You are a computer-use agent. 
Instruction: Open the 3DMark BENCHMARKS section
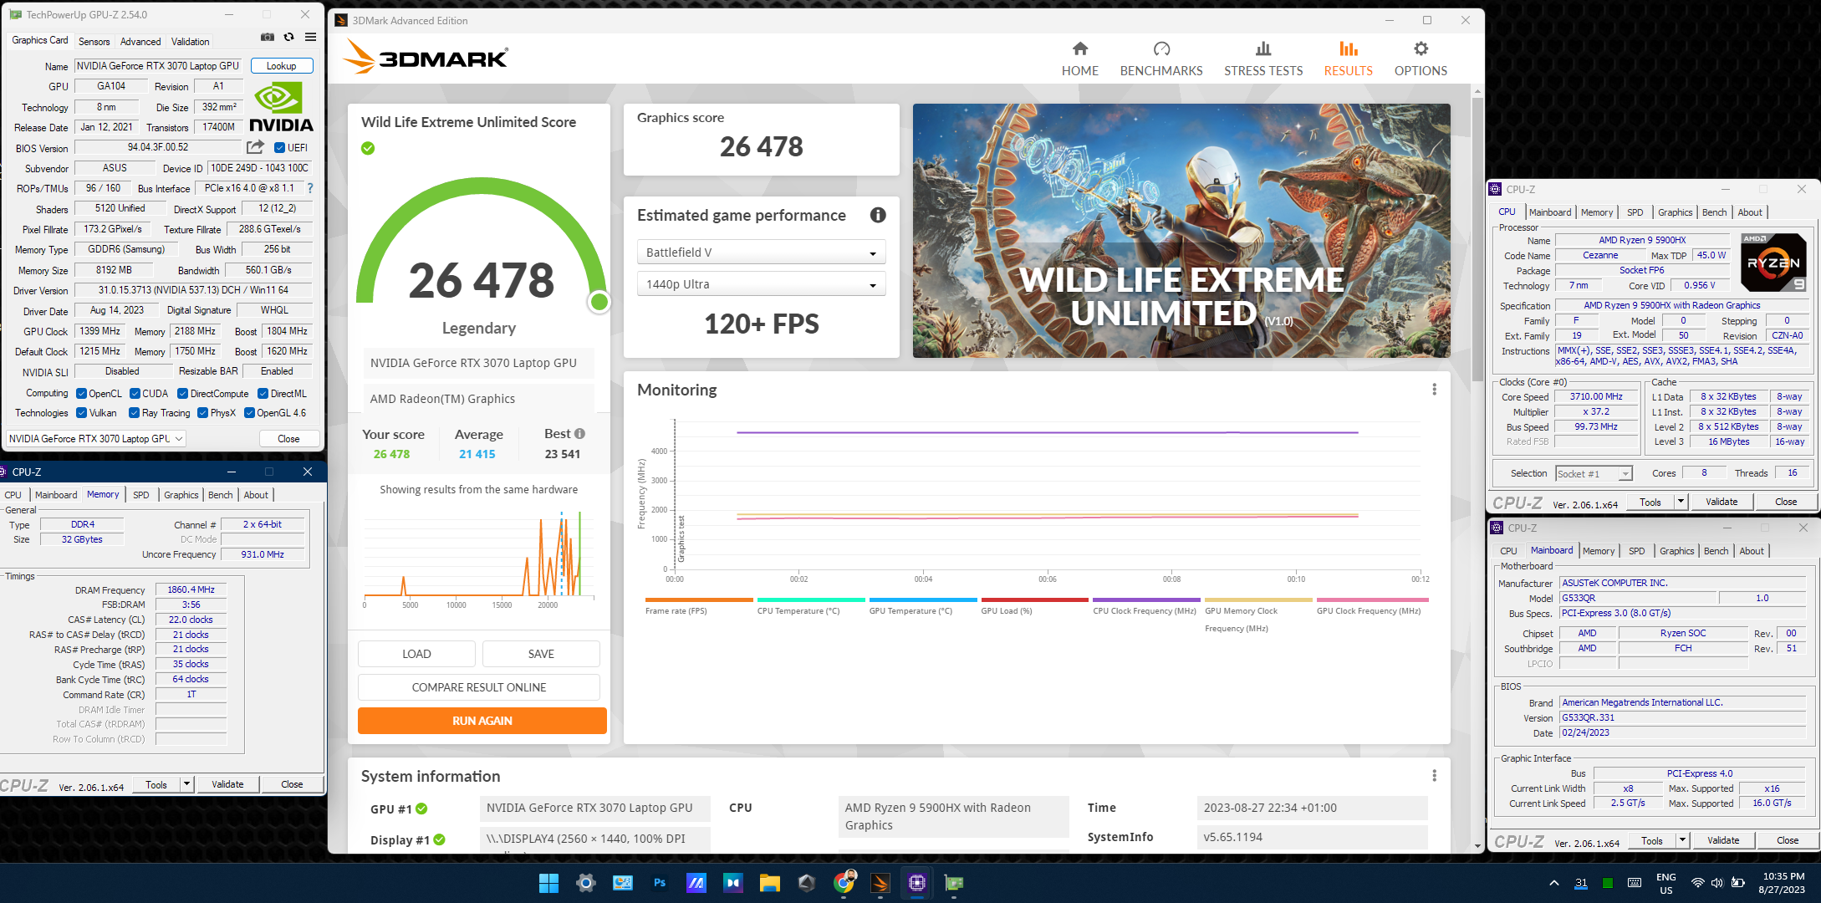[1161, 59]
